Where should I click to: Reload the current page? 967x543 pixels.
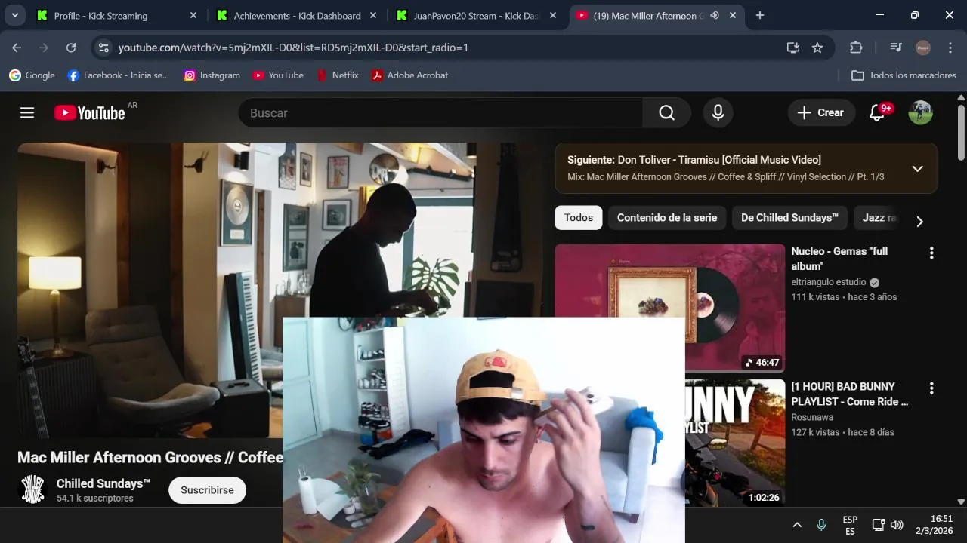tap(71, 48)
